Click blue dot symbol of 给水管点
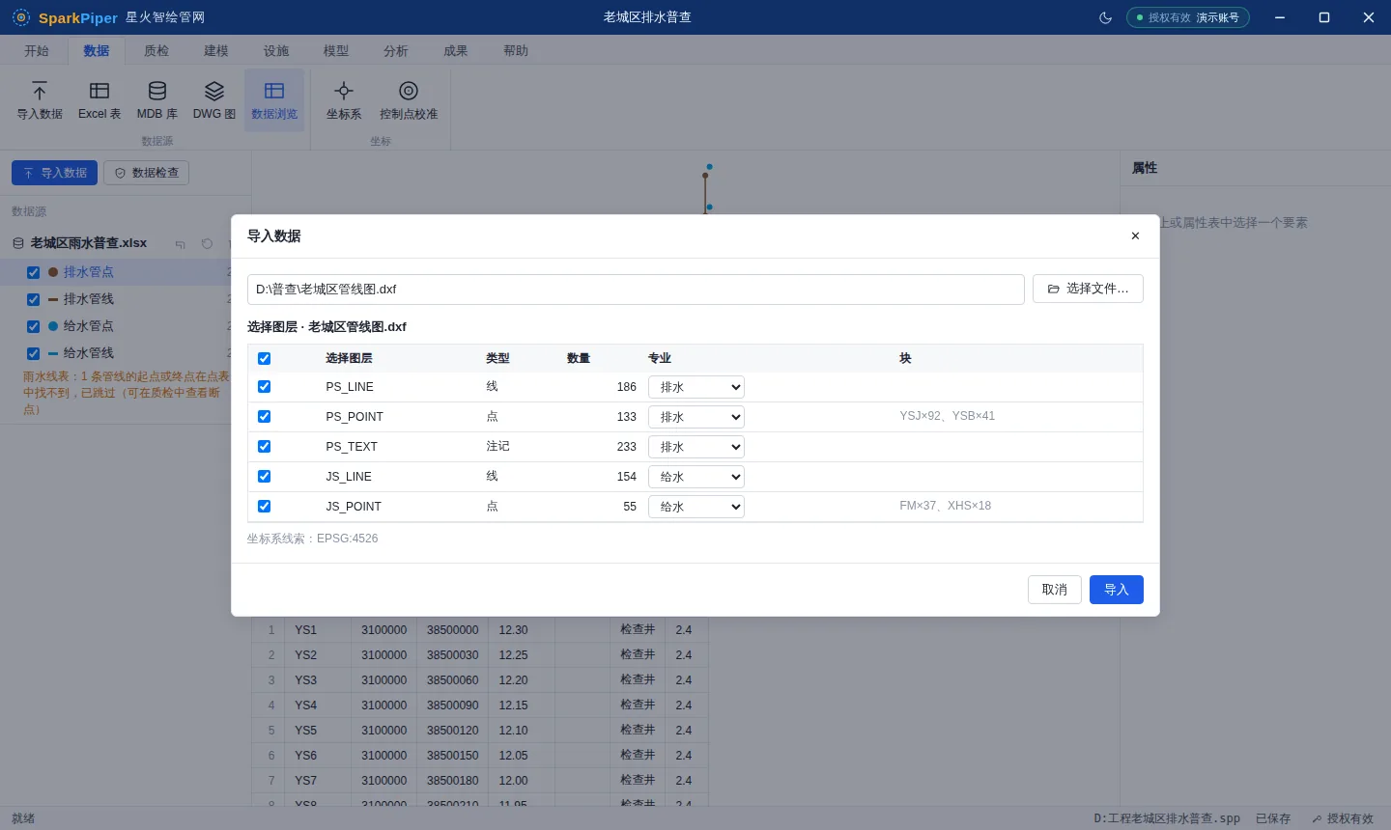This screenshot has width=1391, height=830. coord(53,326)
